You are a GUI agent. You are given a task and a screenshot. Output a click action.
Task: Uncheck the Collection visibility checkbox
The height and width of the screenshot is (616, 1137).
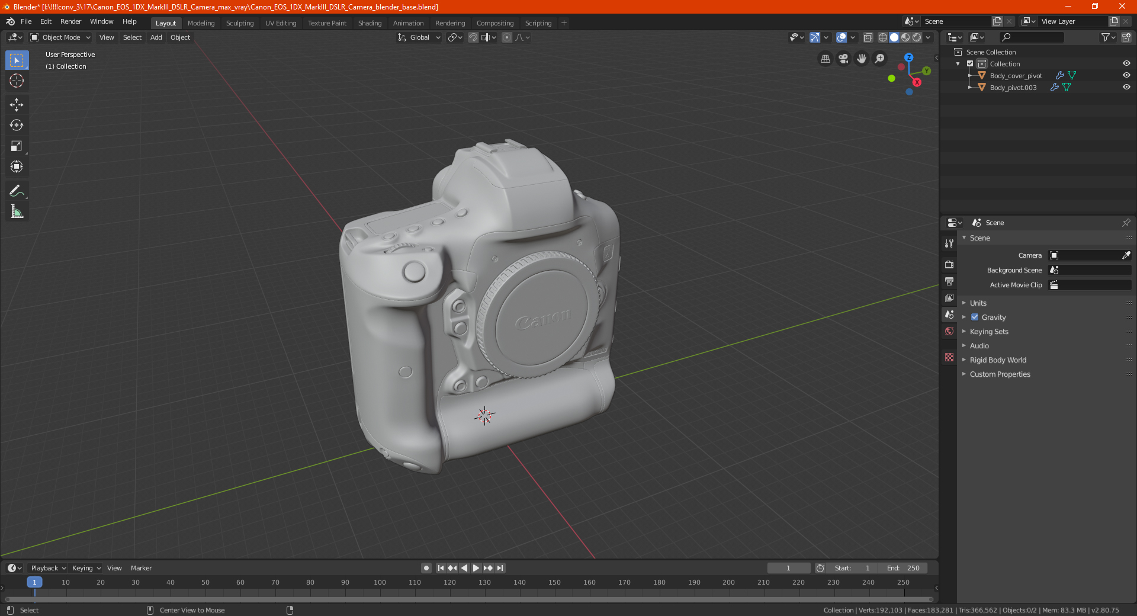tap(970, 64)
